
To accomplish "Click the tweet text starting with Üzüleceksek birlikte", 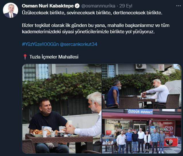I will coord(92,13).
